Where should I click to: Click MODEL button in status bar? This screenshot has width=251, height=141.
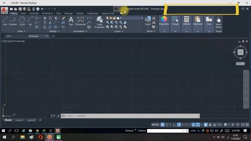pos(155,125)
